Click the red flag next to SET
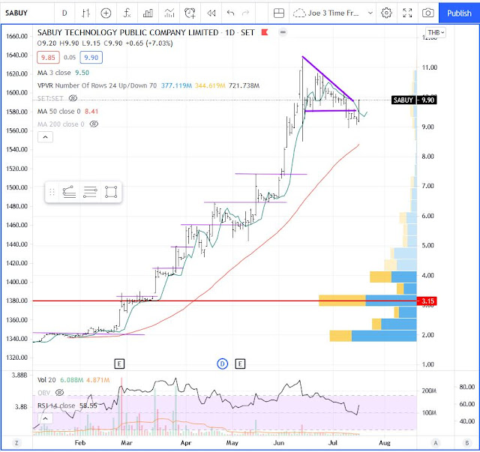This screenshot has width=480, height=452. click(265, 32)
